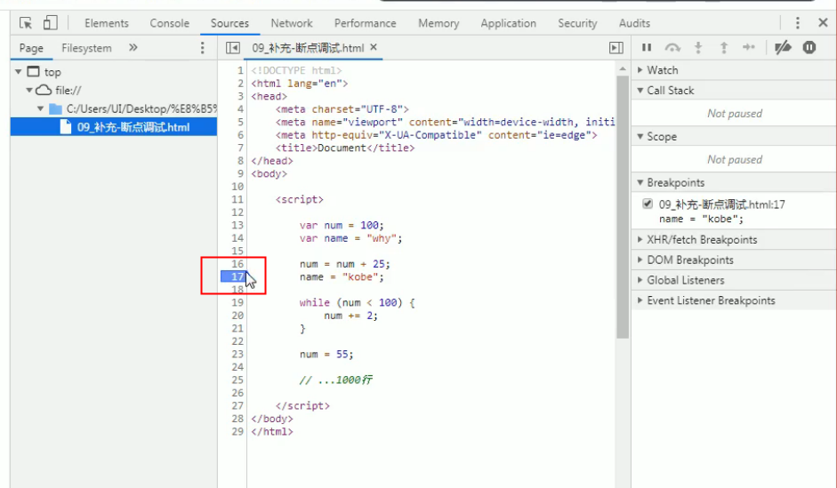
Task: Set breakpoint on line number 14
Action: 237,238
